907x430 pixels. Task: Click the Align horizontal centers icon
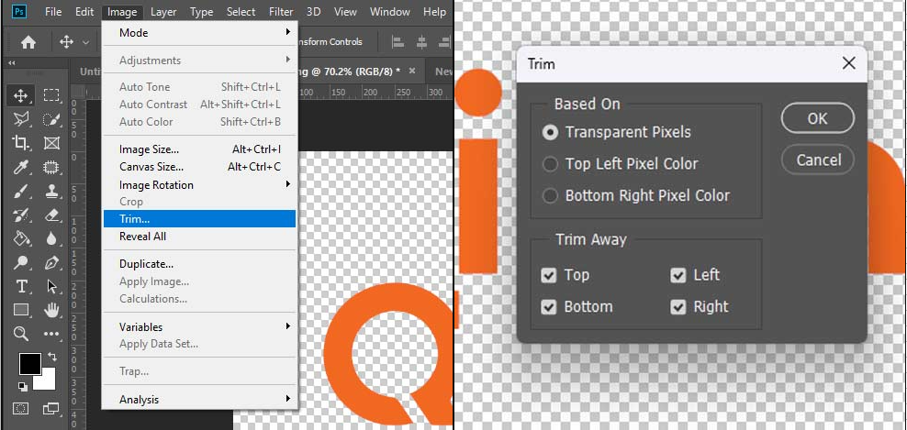(x=421, y=42)
